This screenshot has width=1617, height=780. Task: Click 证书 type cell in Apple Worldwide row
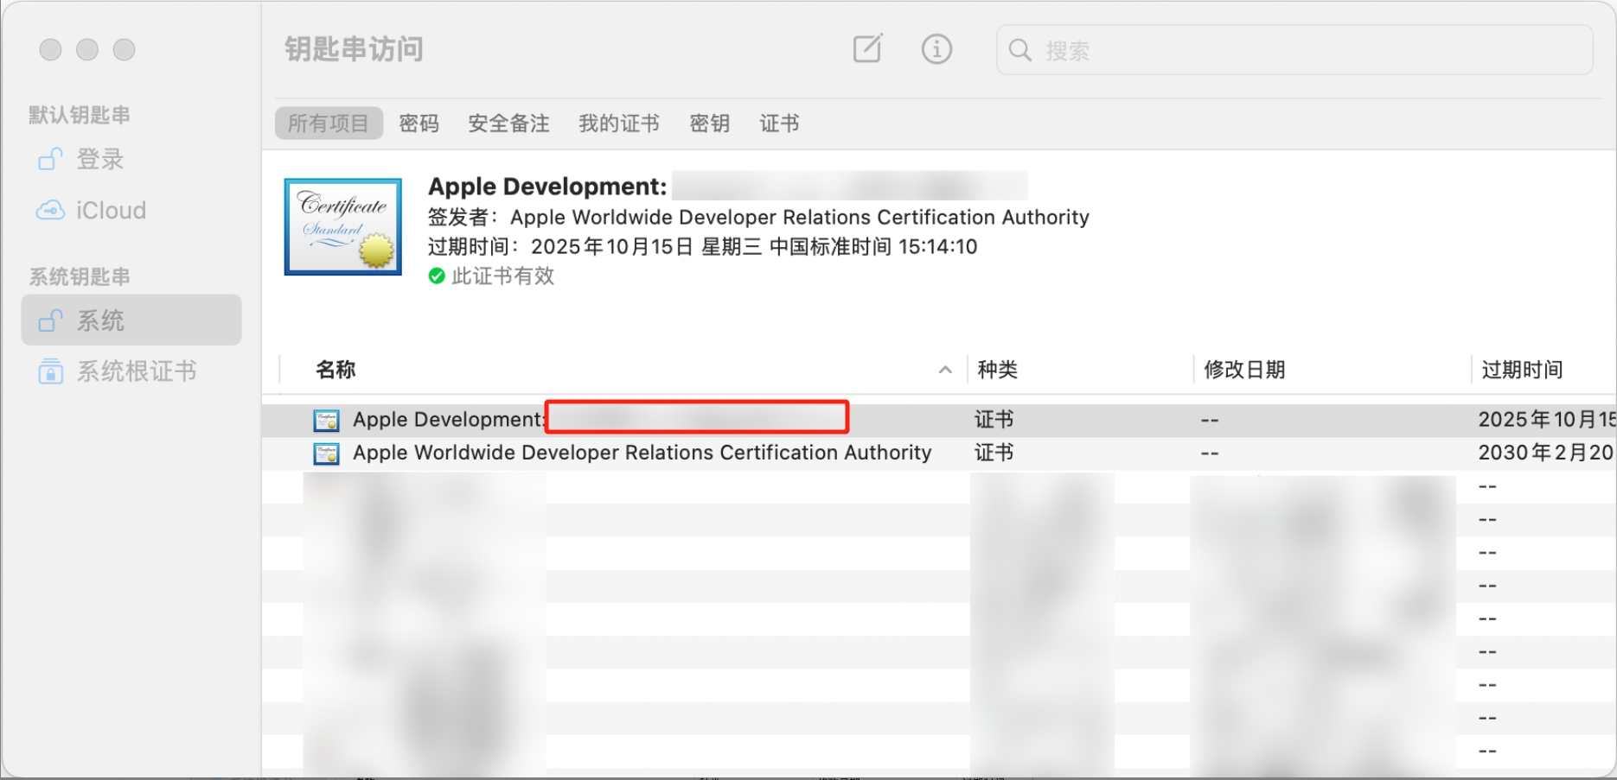[x=994, y=453]
